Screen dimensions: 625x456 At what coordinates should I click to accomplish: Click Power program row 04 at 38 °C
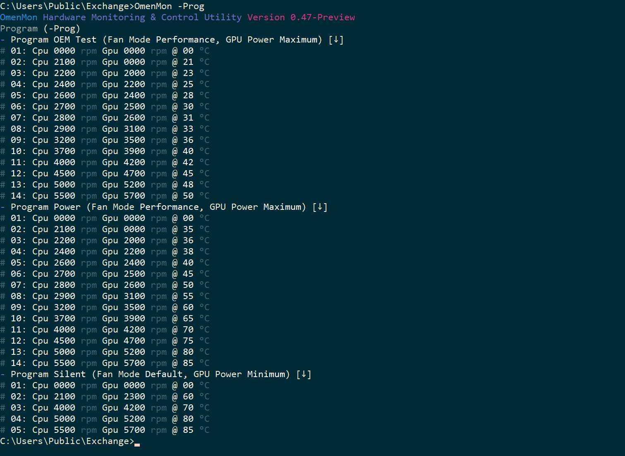coord(105,252)
